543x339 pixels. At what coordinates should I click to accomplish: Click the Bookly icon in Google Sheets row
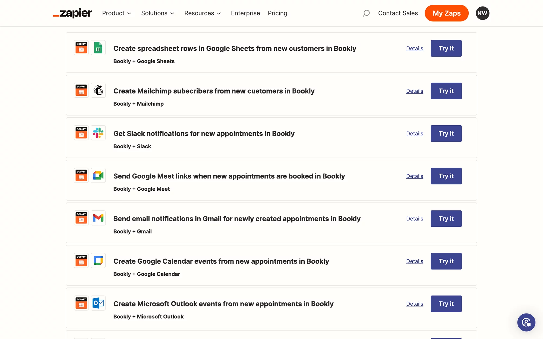81,48
